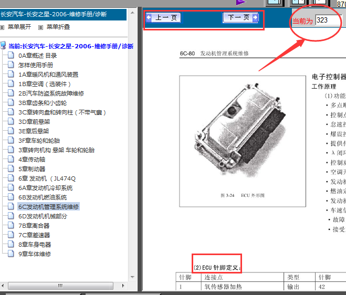Click page icon beside 4章传动轴
Screen dimensions: 346x295
[x=11, y=159]
